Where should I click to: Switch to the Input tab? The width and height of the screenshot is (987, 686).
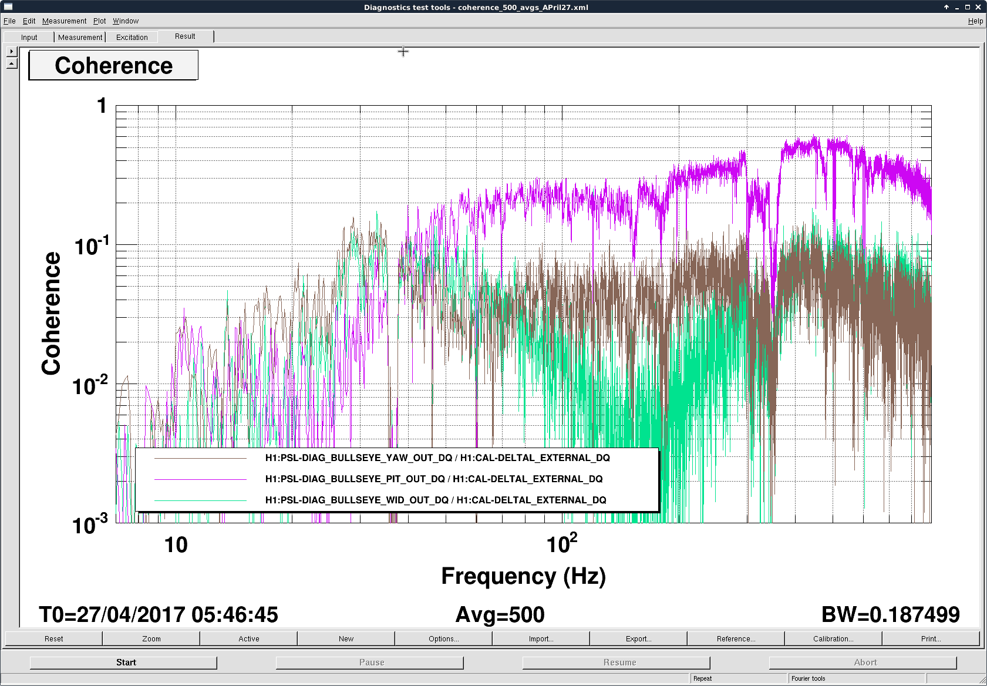[29, 37]
